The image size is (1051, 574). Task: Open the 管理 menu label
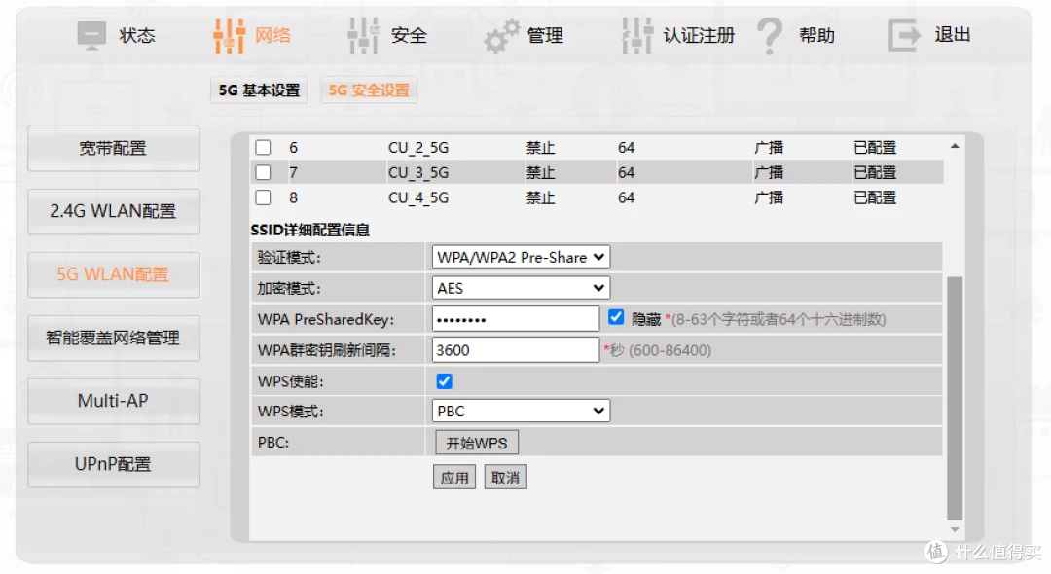[545, 35]
